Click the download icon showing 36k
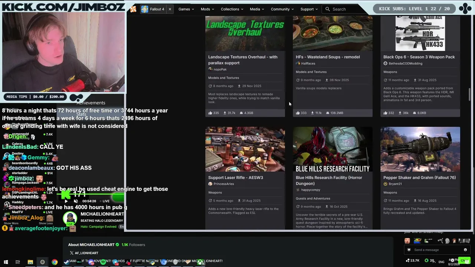Image resolution: width=475 pixels, height=267 pixels. tap(400, 113)
